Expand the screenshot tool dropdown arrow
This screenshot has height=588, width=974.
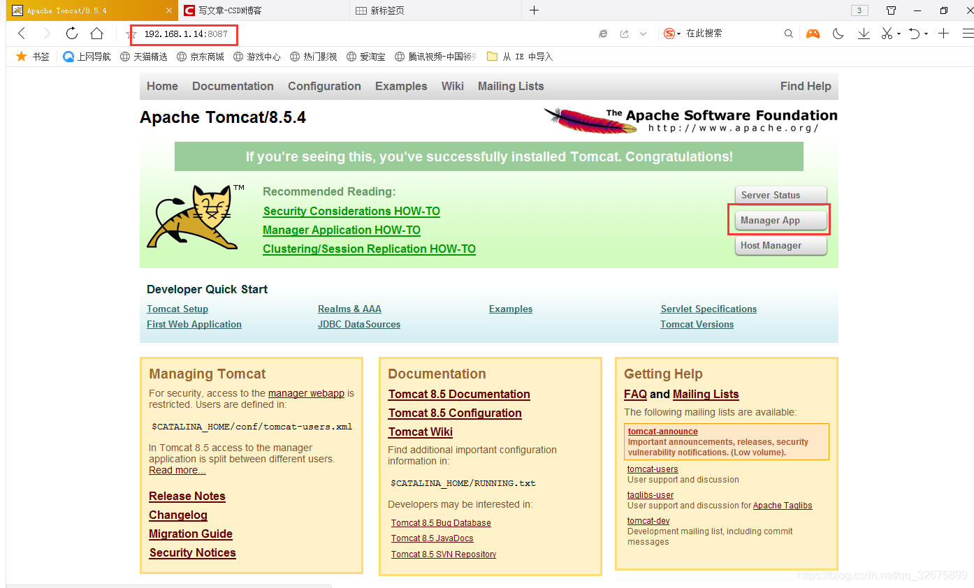click(x=899, y=34)
